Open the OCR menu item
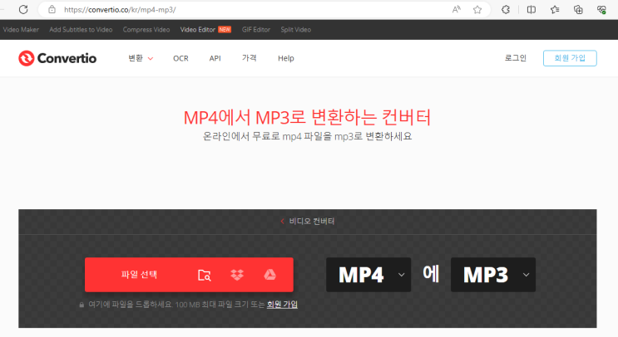This screenshot has width=618, height=337. (180, 58)
